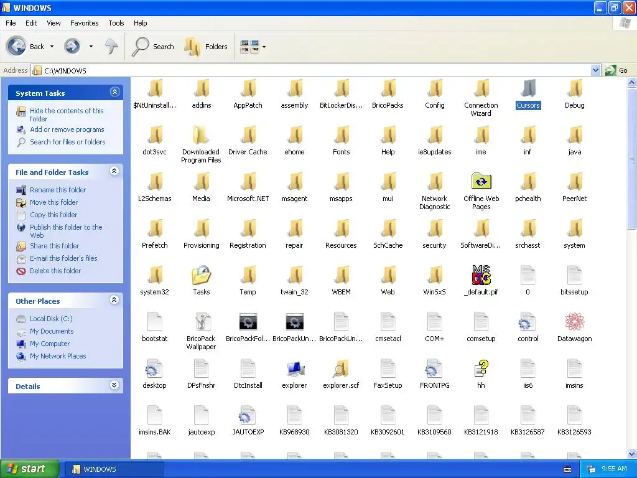Select the FRONTPG settings file icon
The height and width of the screenshot is (478, 637).
pyautogui.click(x=434, y=368)
